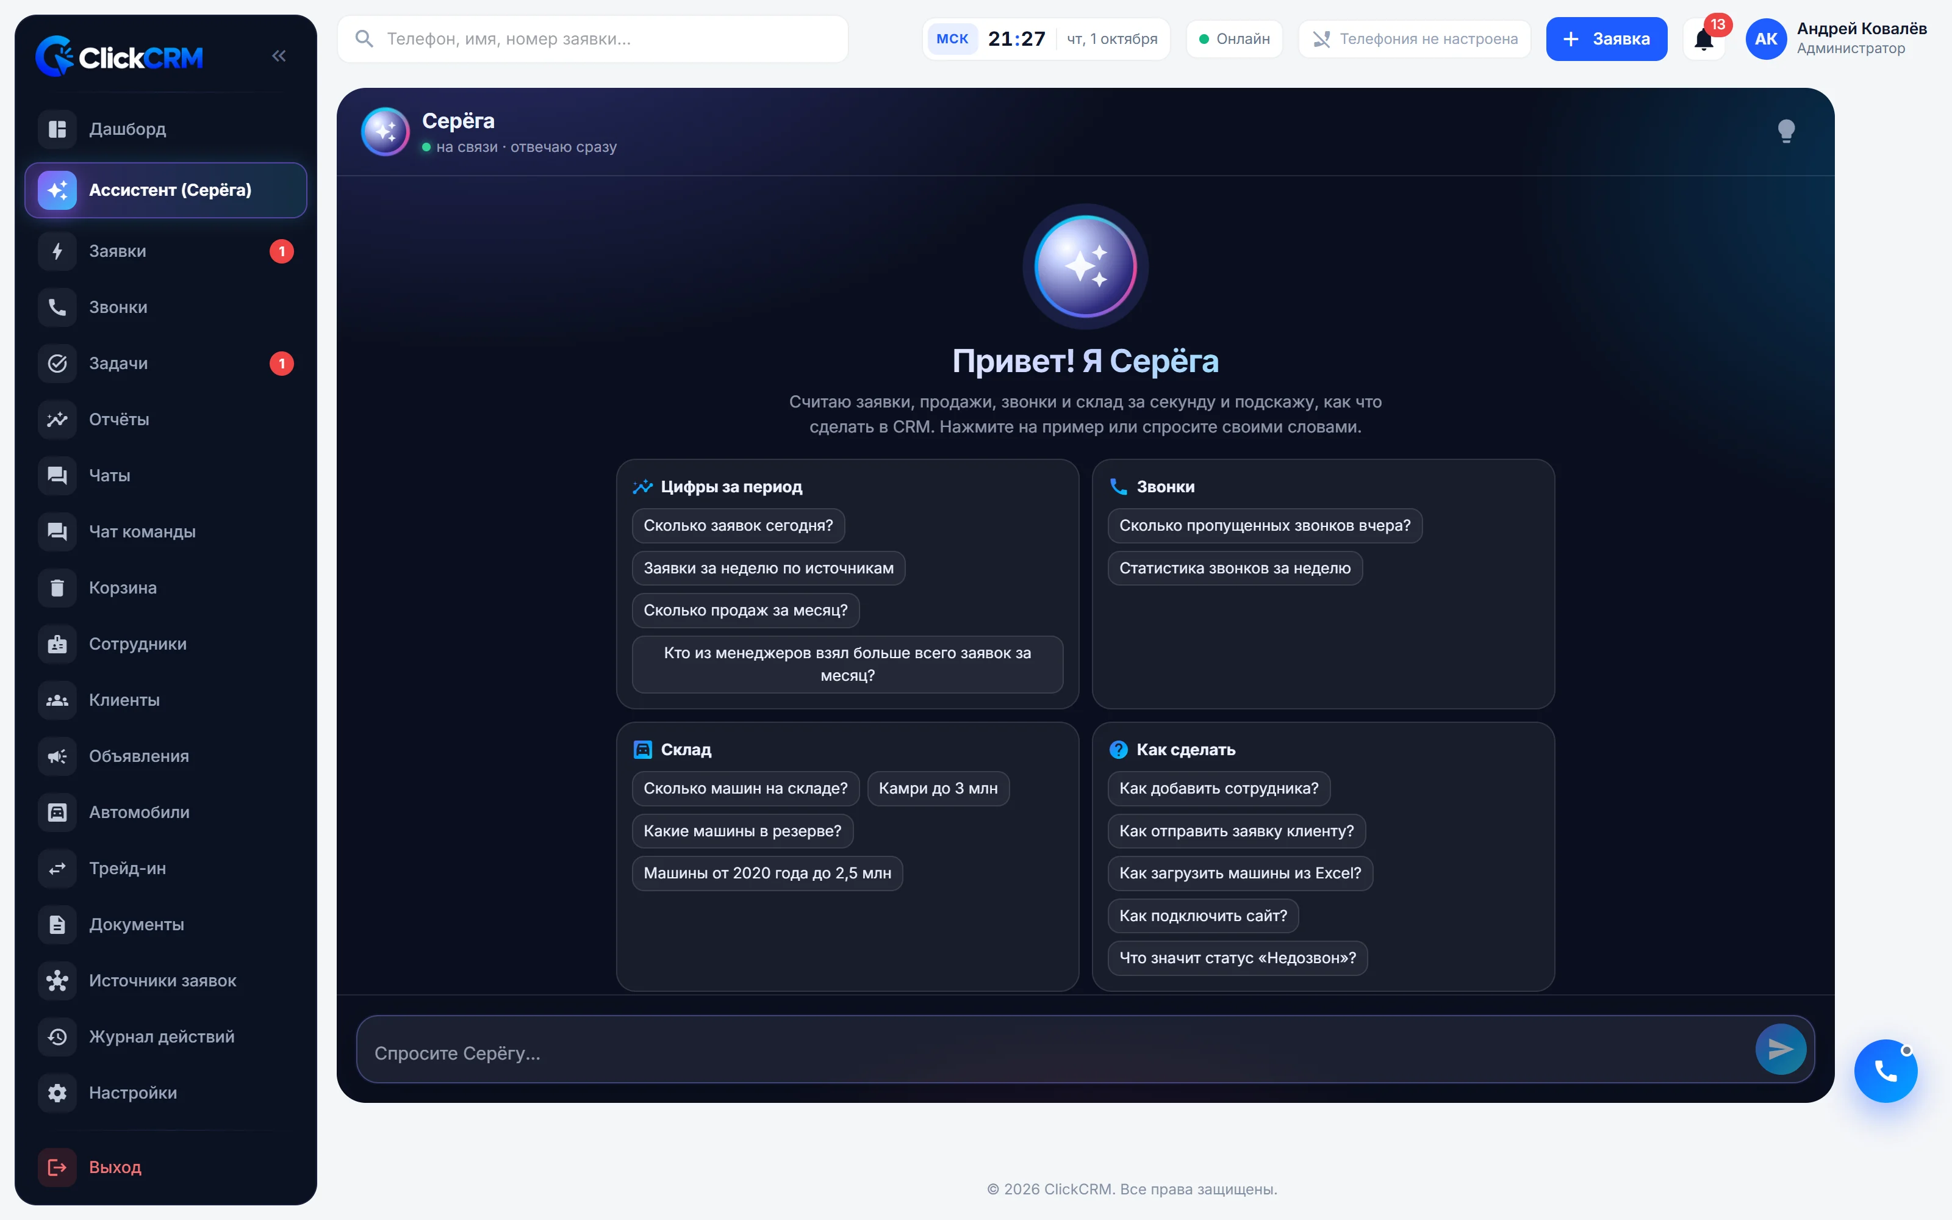This screenshot has width=1952, height=1220.
Task: Click the Чаты speech bubble icon
Action: pyautogui.click(x=57, y=475)
